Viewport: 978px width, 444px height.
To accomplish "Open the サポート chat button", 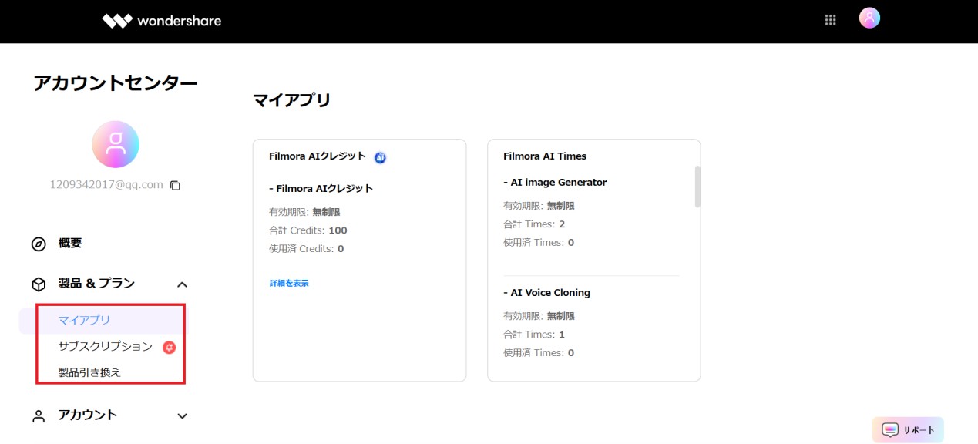I will 908,430.
